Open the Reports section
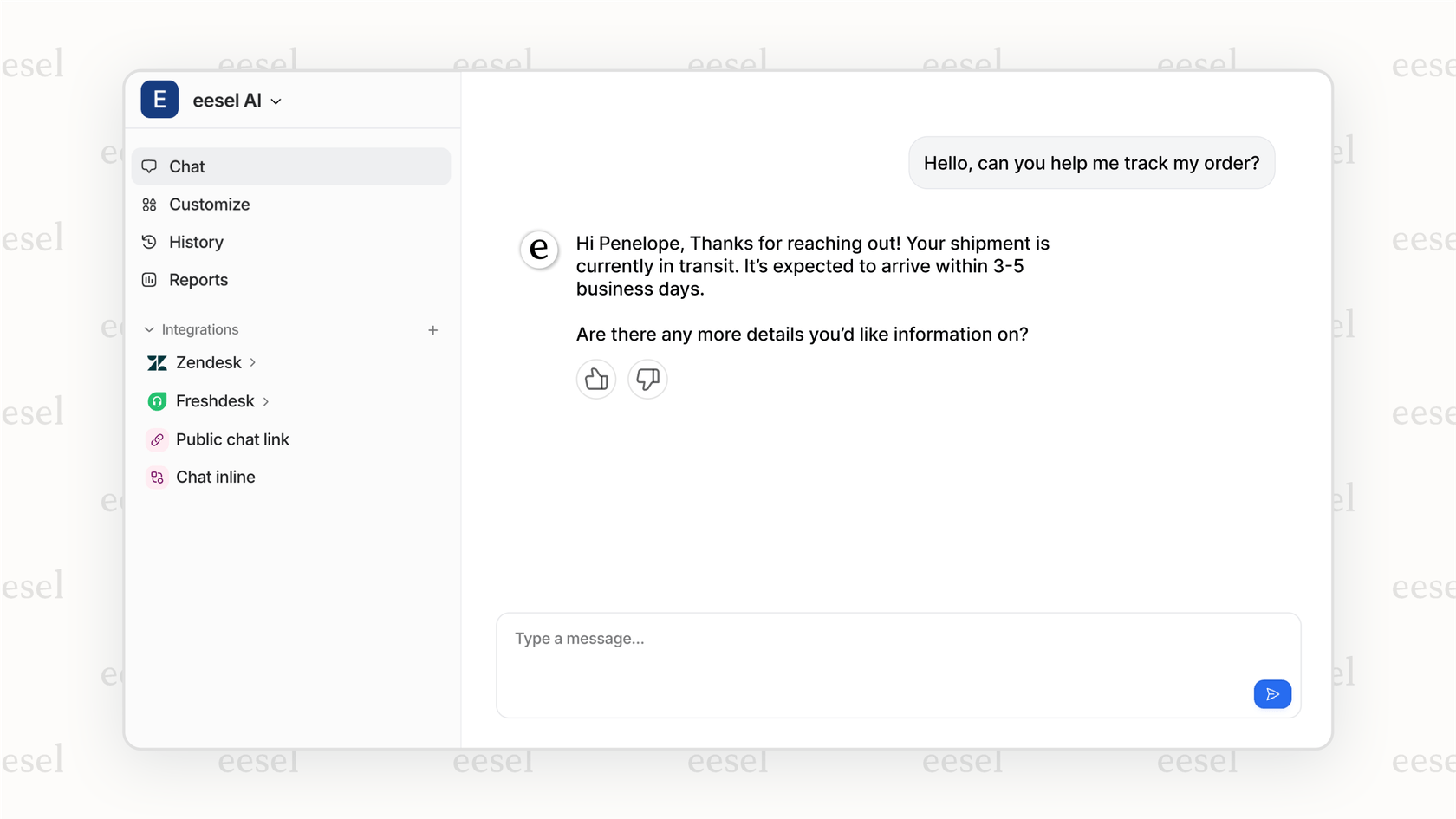 pyautogui.click(x=198, y=280)
